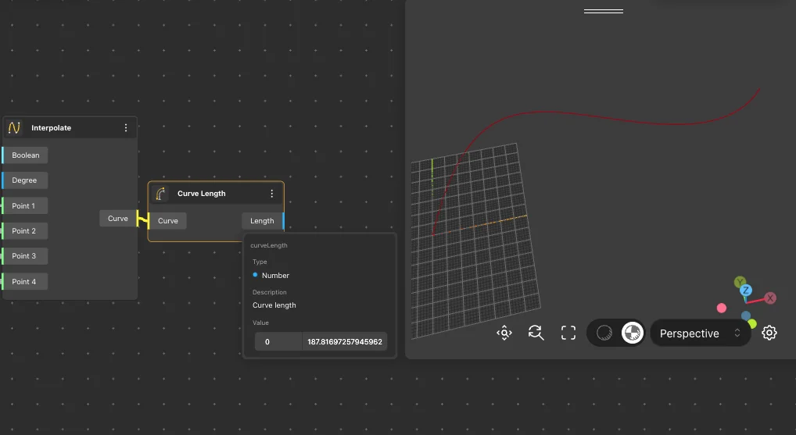Open Interpolate node options menu
This screenshot has width=796, height=435.
(x=126, y=128)
